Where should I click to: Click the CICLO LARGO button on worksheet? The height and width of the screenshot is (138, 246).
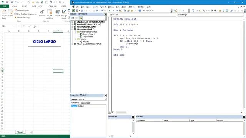tap(45, 41)
